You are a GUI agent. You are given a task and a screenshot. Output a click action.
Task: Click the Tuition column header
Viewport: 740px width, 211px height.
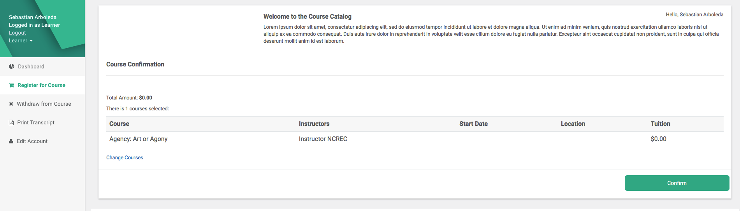(661, 124)
